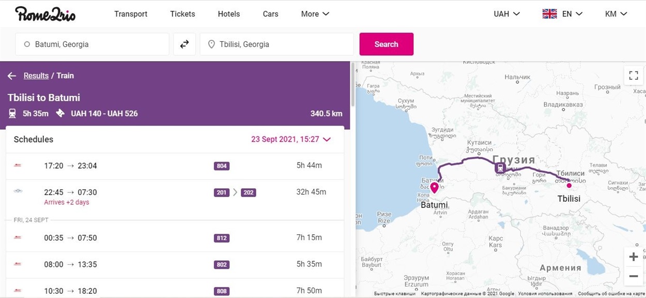Open the Tickets menu item
The image size is (646, 298).
(182, 14)
